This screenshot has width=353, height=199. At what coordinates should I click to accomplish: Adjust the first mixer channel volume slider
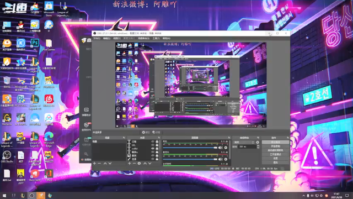190,148
